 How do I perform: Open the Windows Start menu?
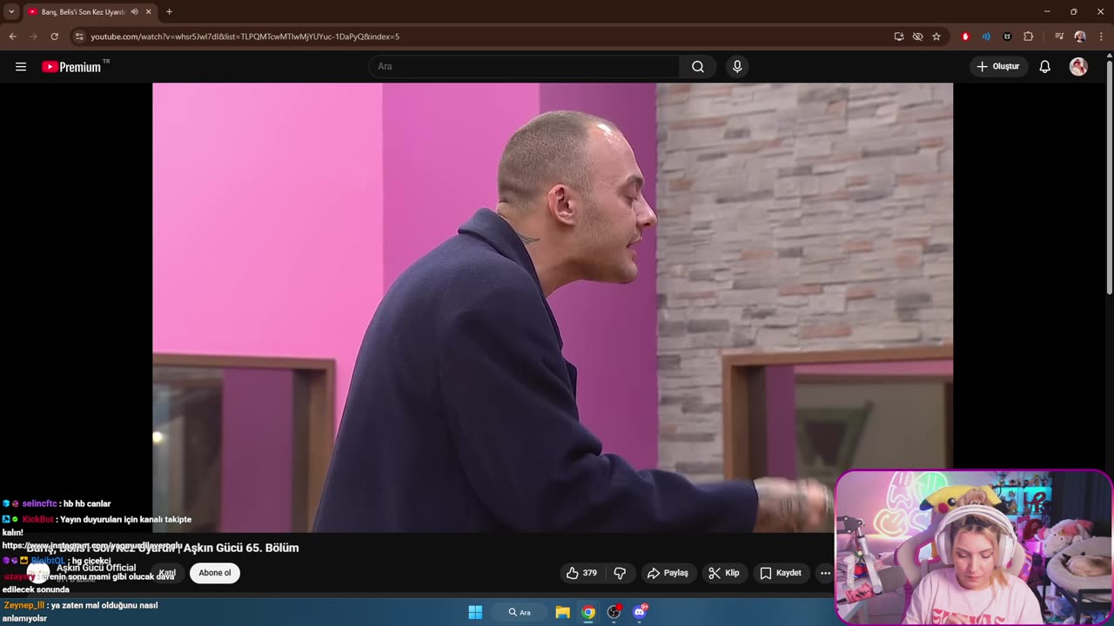coord(475,612)
